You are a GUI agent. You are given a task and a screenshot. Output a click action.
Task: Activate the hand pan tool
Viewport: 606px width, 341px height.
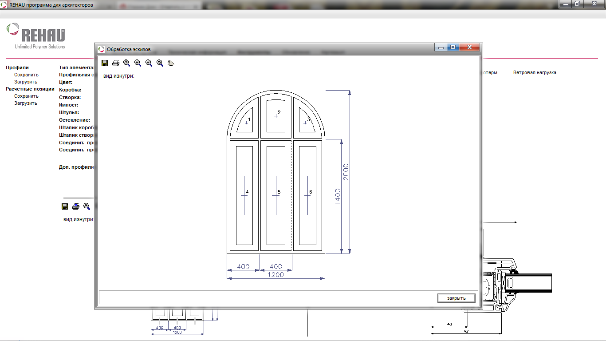[x=171, y=63]
